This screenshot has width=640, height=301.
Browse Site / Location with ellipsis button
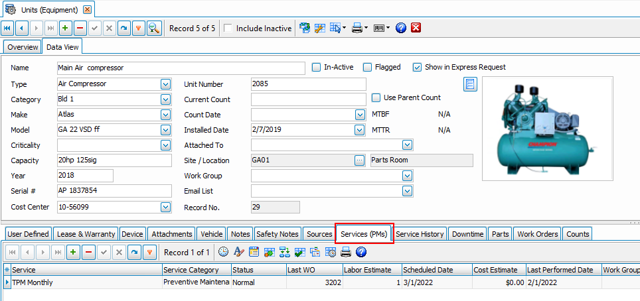pyautogui.click(x=360, y=160)
